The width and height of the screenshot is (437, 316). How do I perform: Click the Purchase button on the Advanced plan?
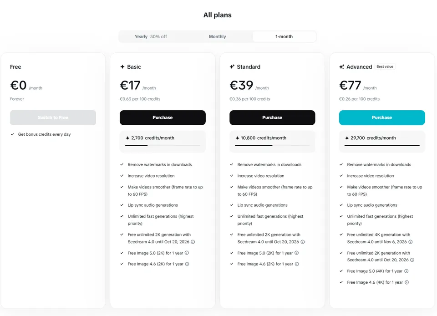pyautogui.click(x=382, y=117)
